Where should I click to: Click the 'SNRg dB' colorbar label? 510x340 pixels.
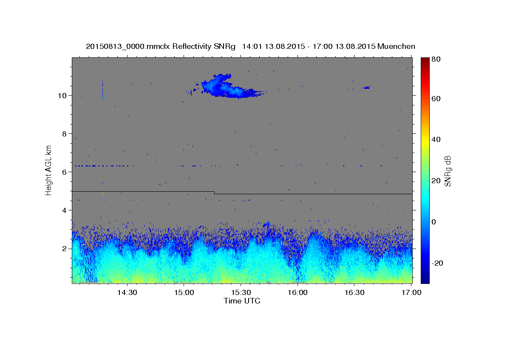tap(447, 171)
